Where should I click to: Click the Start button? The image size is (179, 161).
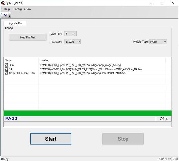tap(51, 139)
